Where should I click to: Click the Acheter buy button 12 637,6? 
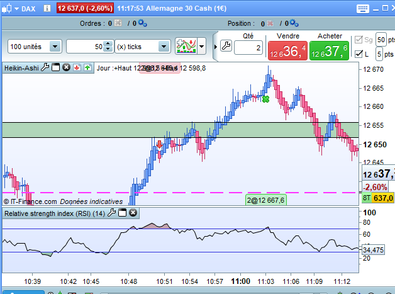(329, 51)
